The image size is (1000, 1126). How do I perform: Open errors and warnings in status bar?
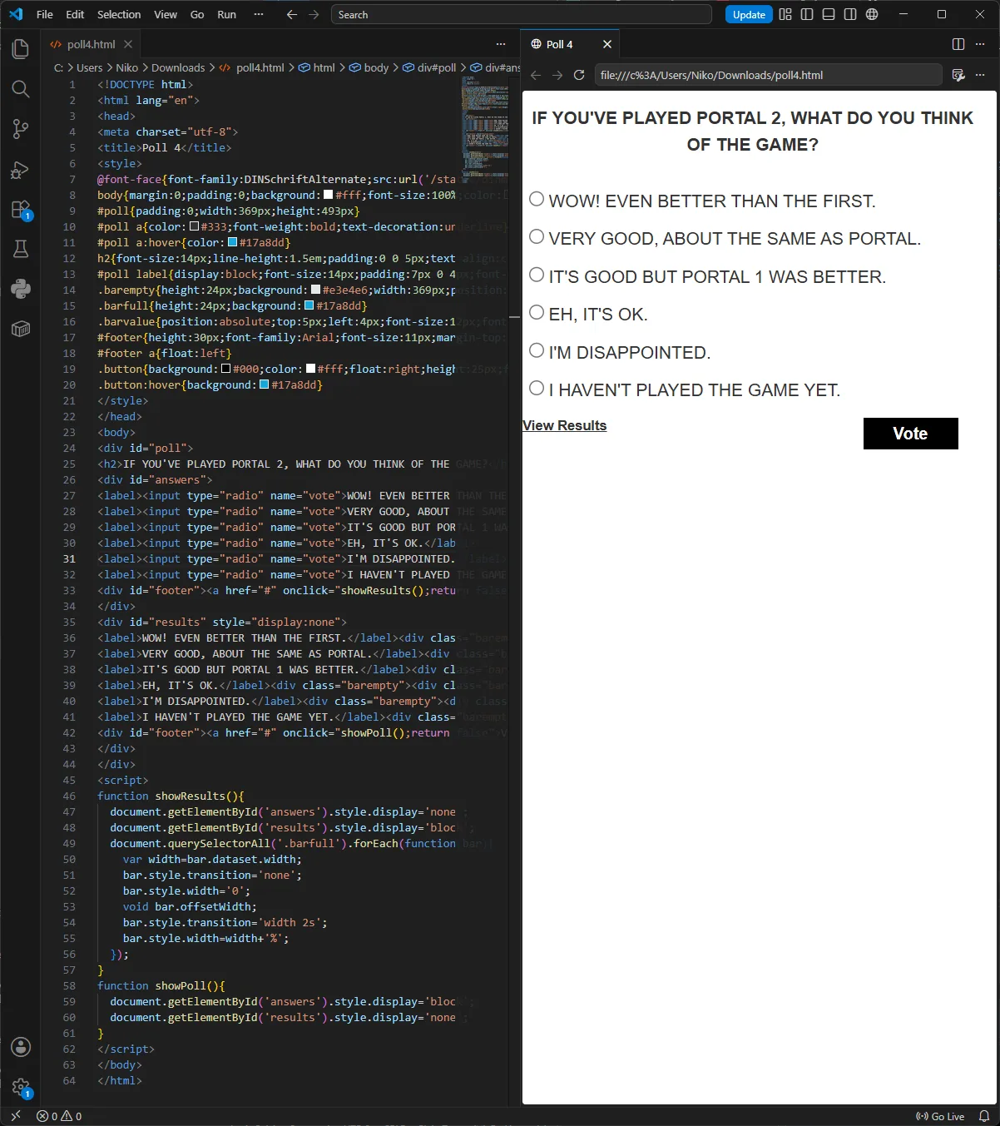pos(59,1116)
